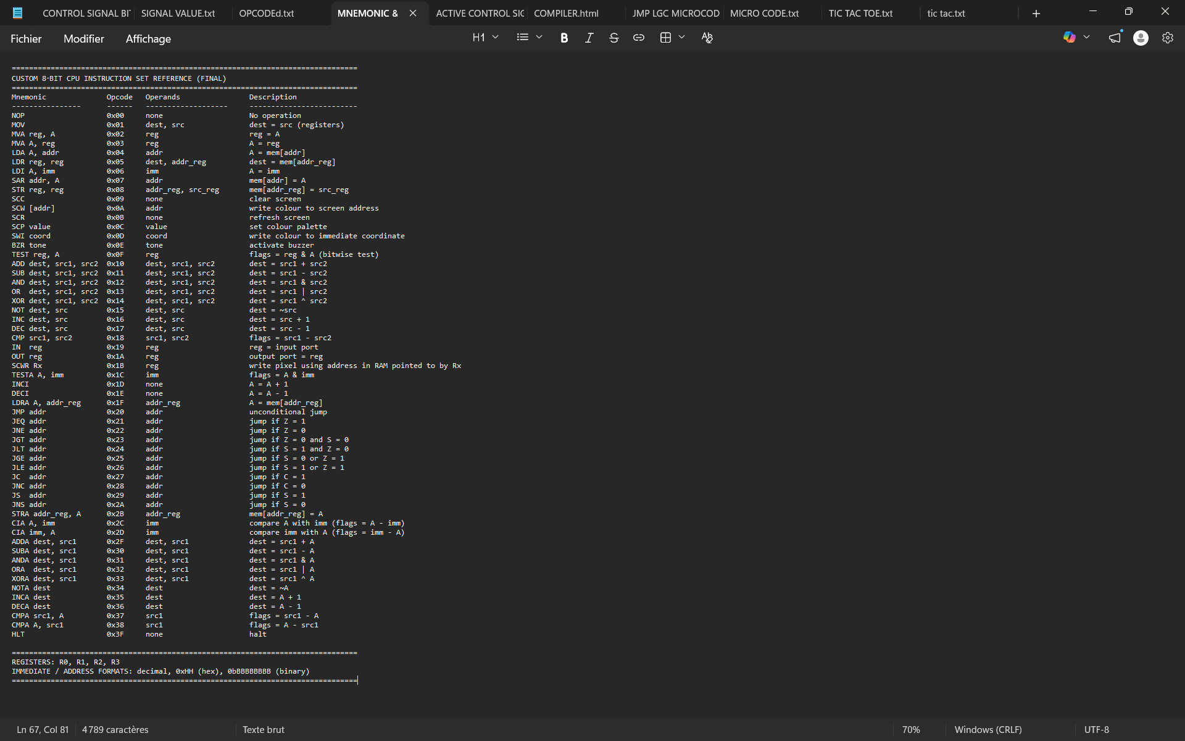The height and width of the screenshot is (741, 1185).
Task: Open the Fichier menu
Action: (26, 39)
